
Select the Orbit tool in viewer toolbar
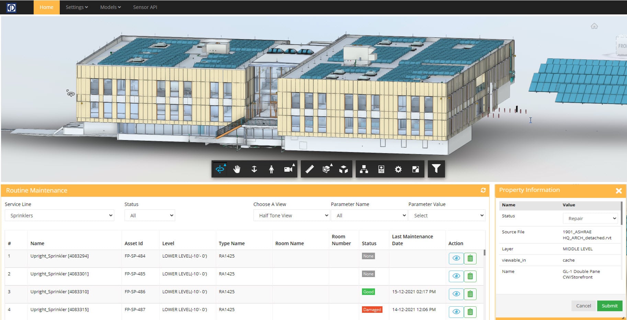tap(220, 169)
